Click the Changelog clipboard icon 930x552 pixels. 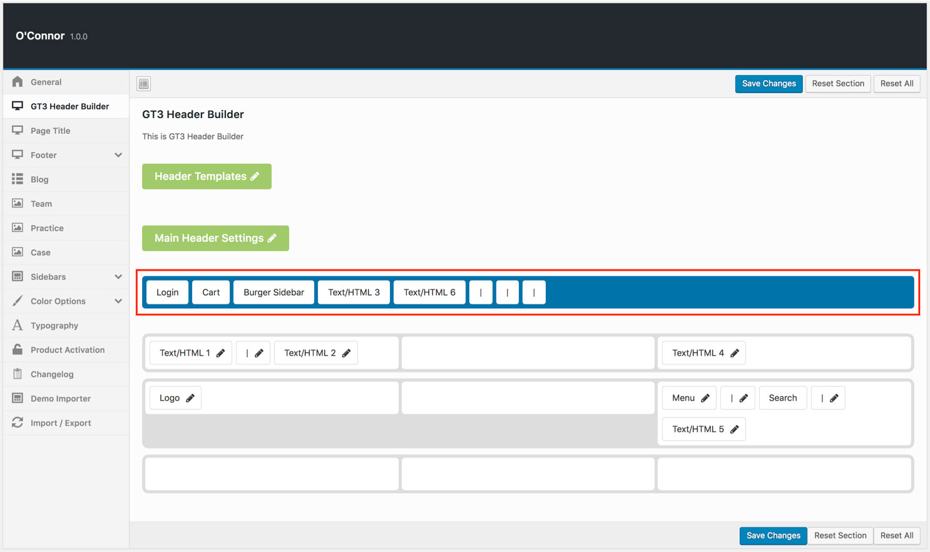click(x=18, y=374)
